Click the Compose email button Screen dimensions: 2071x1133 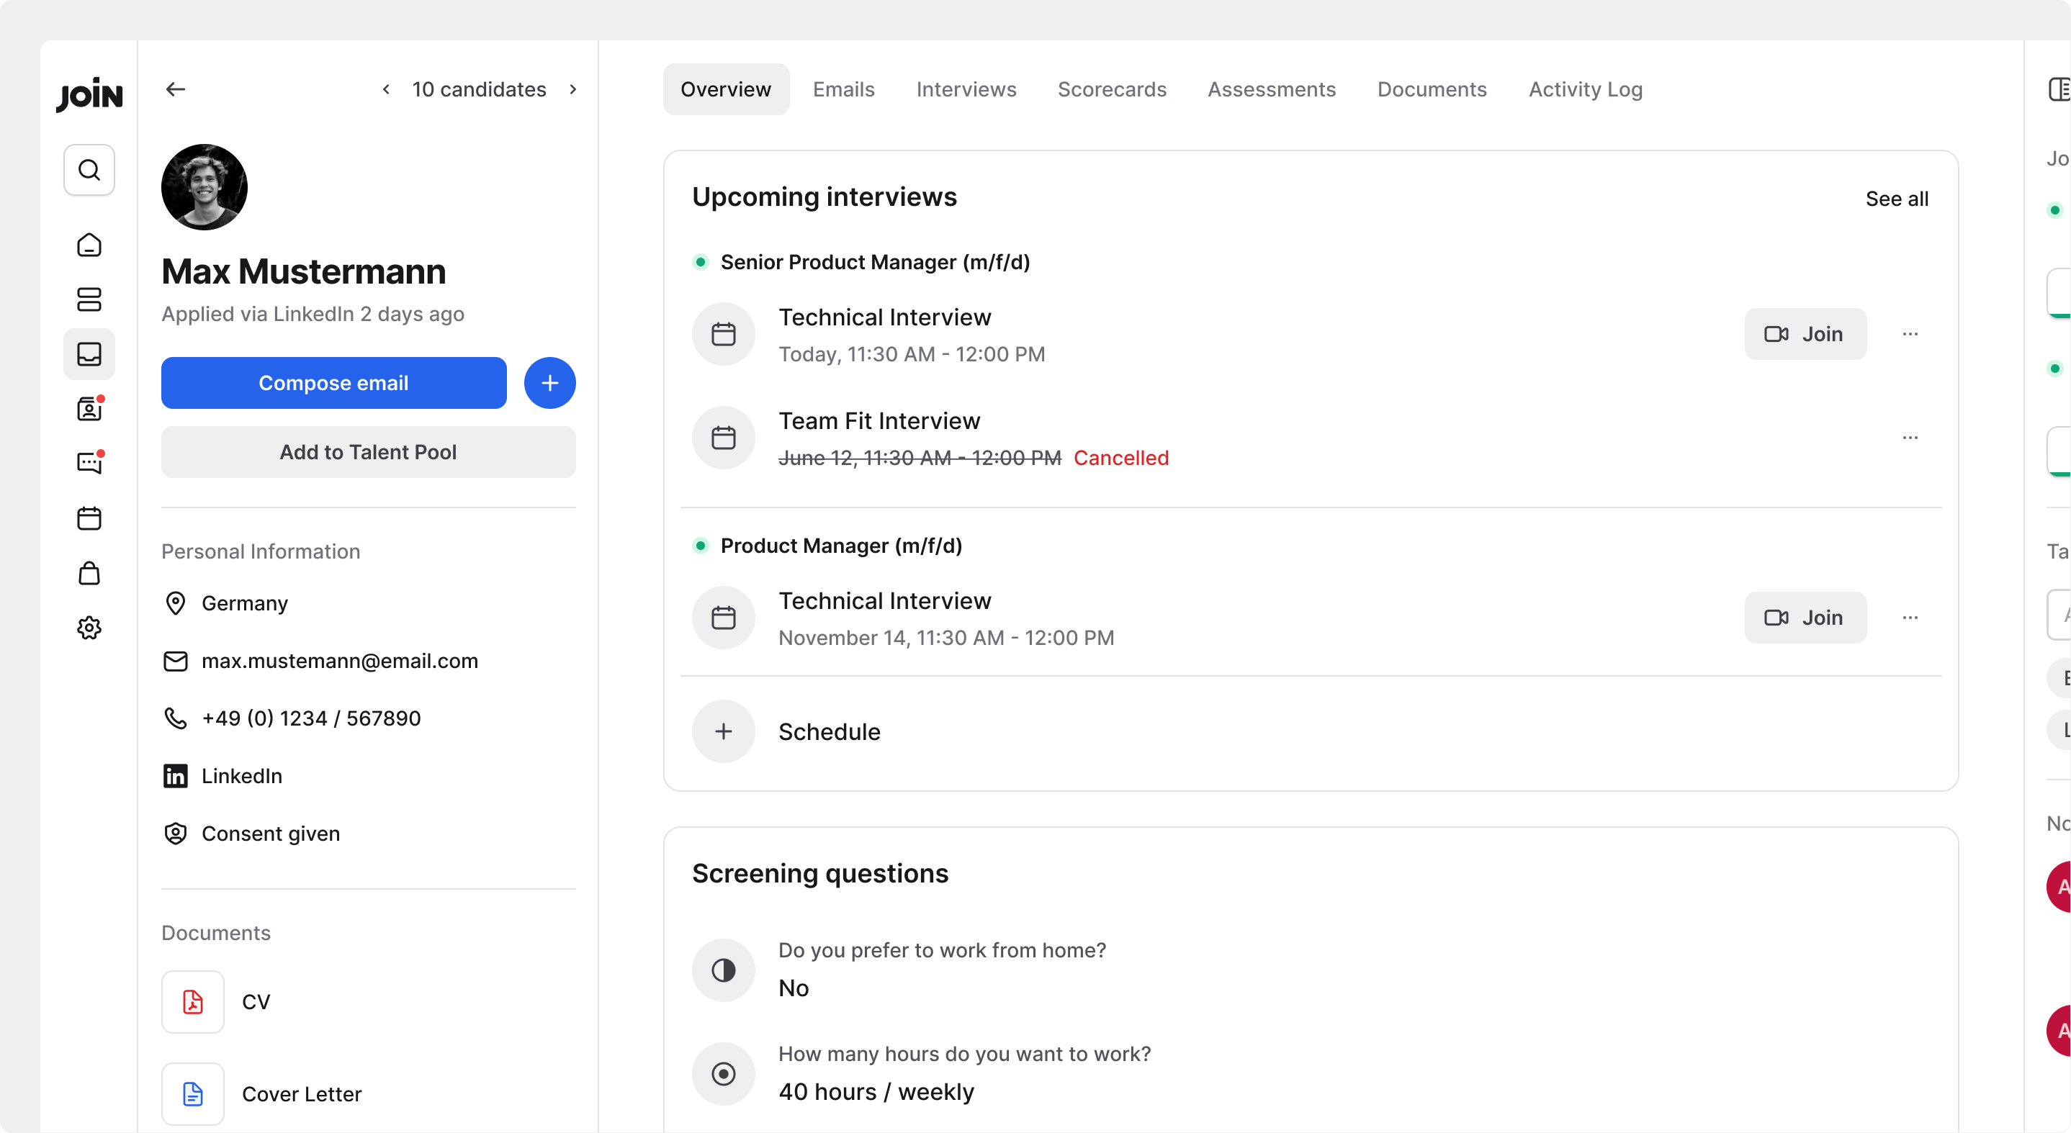click(x=333, y=383)
